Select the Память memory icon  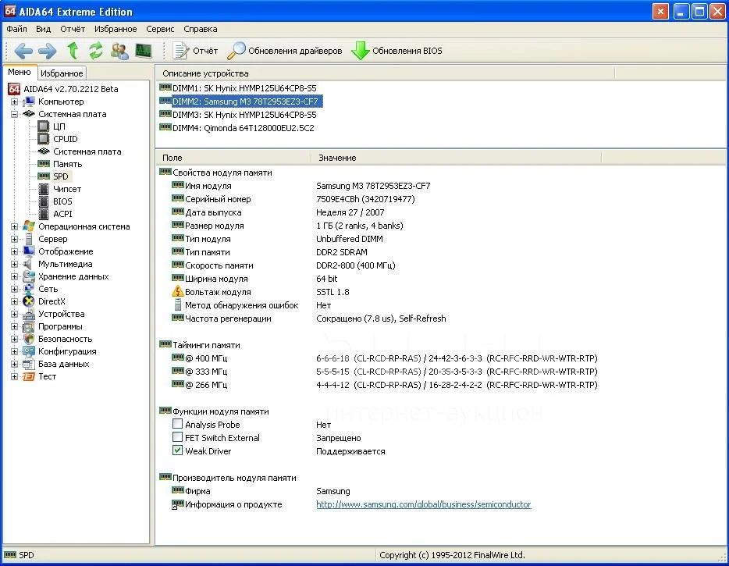click(44, 164)
